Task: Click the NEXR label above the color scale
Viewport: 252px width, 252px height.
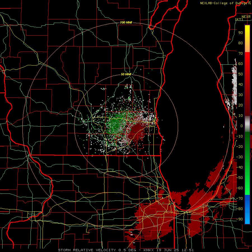Action: pos(246,17)
